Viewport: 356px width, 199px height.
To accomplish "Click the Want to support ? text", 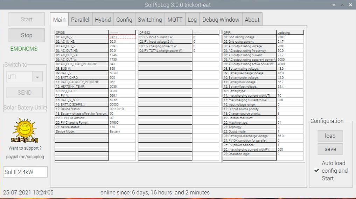I will (x=25, y=148).
